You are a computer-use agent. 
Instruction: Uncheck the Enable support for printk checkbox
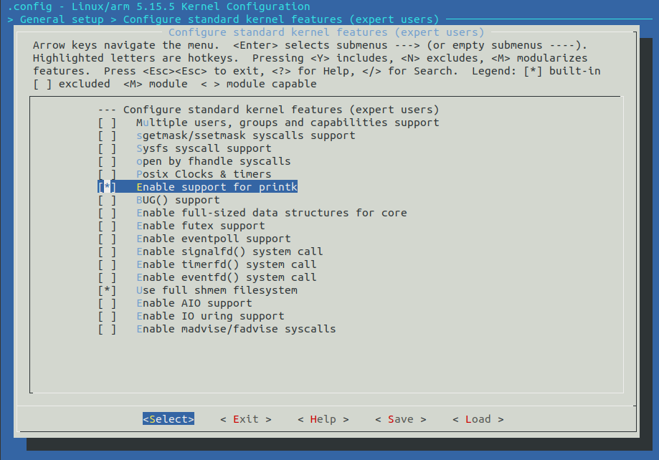click(x=107, y=187)
